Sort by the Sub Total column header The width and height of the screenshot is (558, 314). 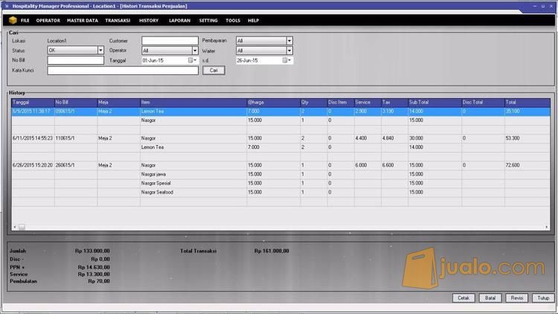(x=435, y=103)
